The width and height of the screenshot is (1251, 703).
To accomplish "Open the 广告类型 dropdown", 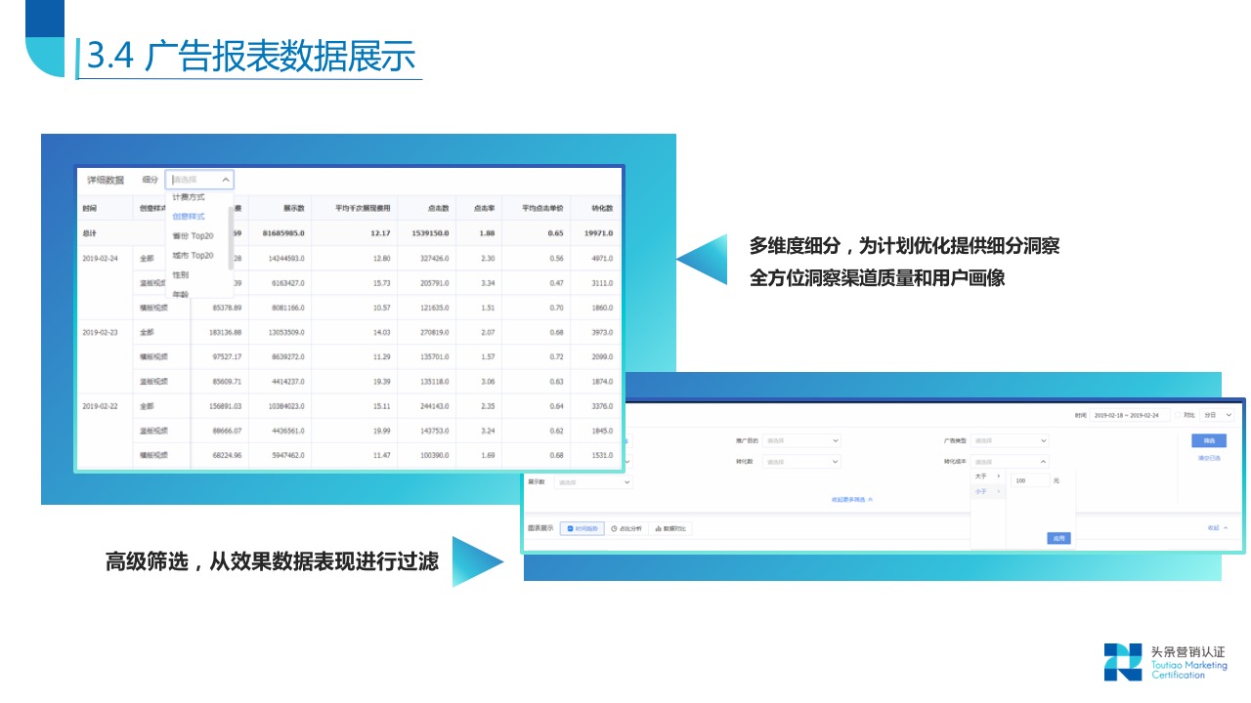I will tap(1008, 440).
